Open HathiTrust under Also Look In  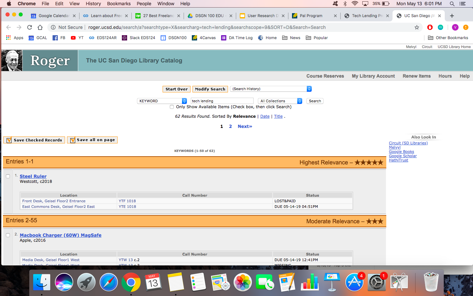click(398, 160)
